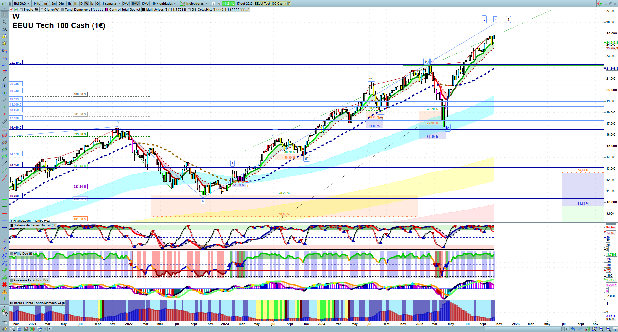Select the magnifying glass zoom tool
618x332 pixels.
(x=5, y=22)
